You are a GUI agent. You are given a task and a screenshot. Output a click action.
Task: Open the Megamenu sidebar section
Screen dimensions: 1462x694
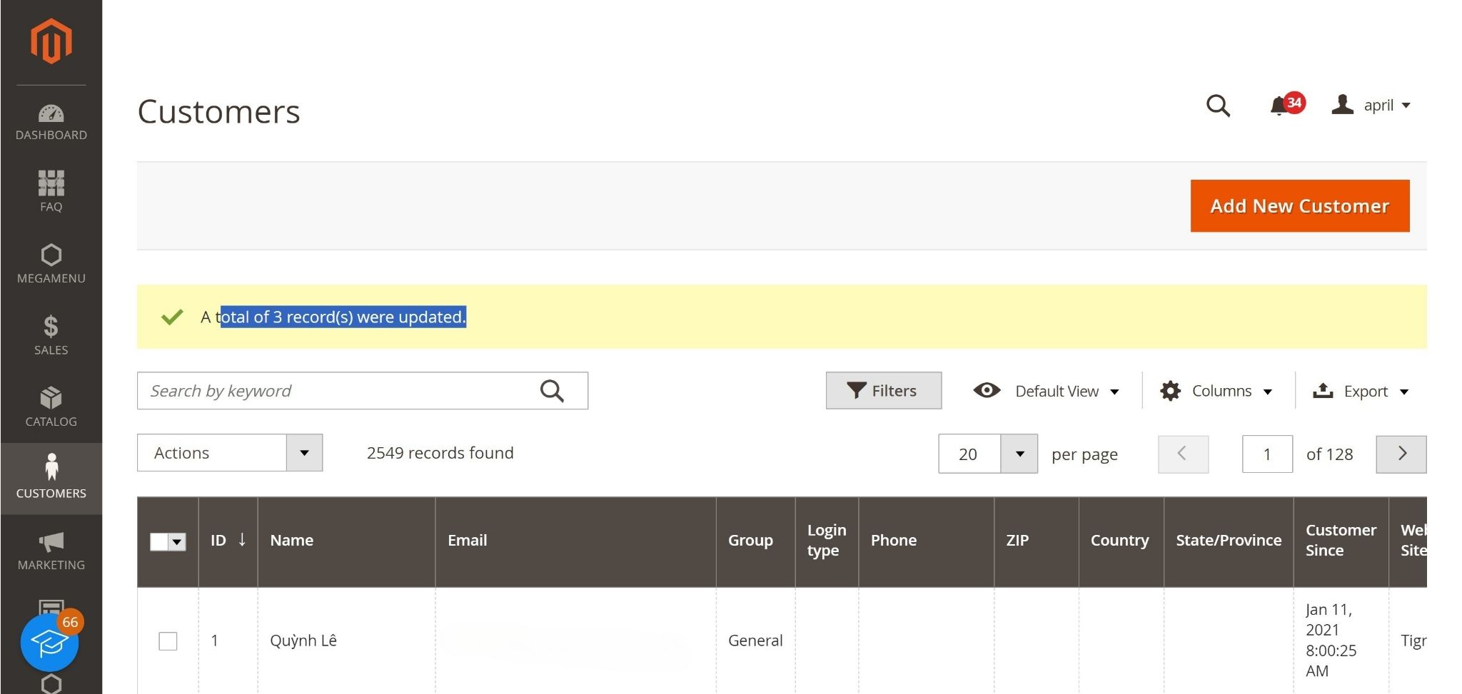click(51, 263)
